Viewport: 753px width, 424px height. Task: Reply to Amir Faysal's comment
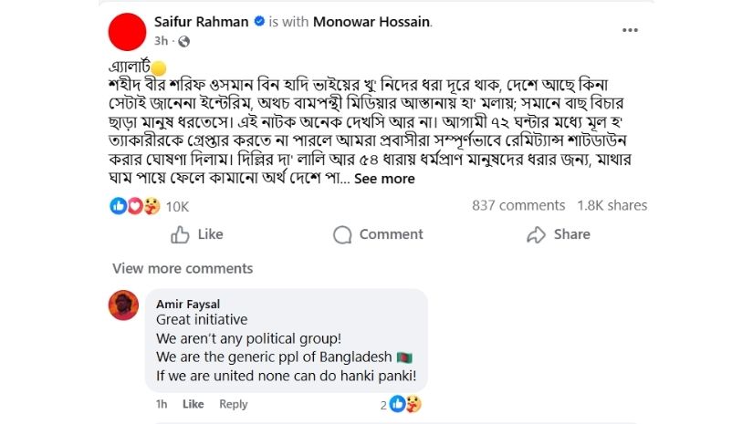233,404
